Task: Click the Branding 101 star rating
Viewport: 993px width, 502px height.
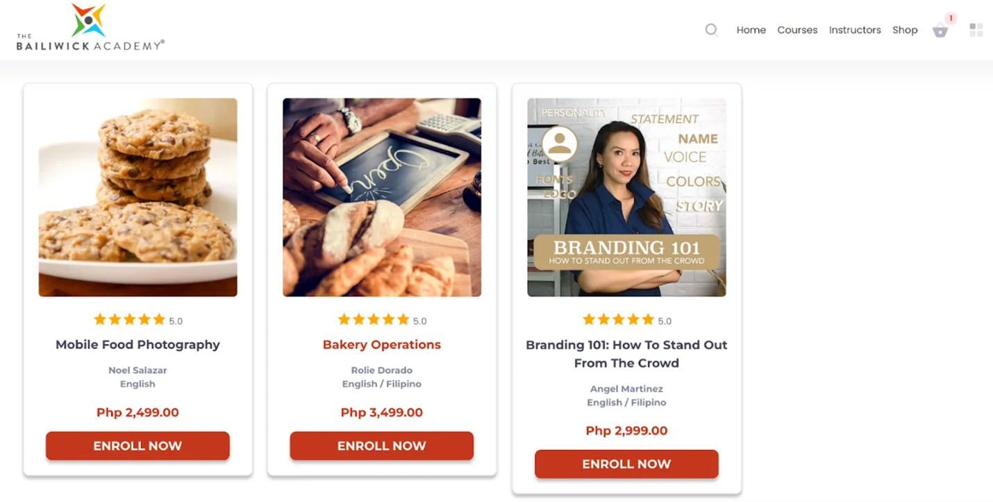Action: click(626, 320)
